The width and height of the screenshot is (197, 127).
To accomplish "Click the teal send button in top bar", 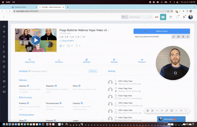I will [x=163, y=17].
